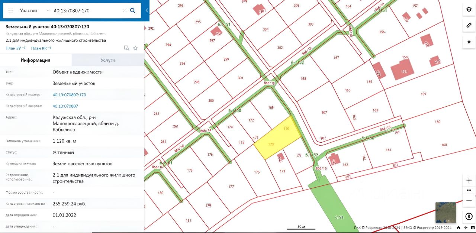
Task: Zoom out with the minus button
Action: pyautogui.click(x=469, y=200)
